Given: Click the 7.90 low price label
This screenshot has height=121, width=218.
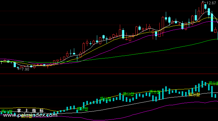Looking at the screenshot, I should 25,69.
